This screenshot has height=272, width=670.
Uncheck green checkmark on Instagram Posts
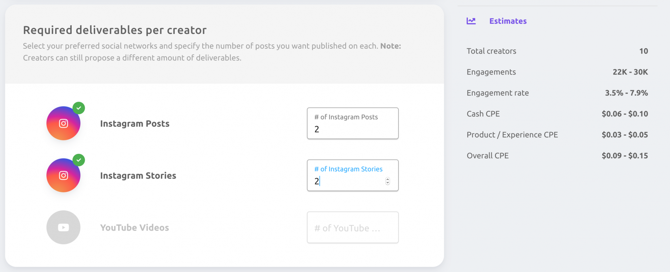pyautogui.click(x=79, y=108)
